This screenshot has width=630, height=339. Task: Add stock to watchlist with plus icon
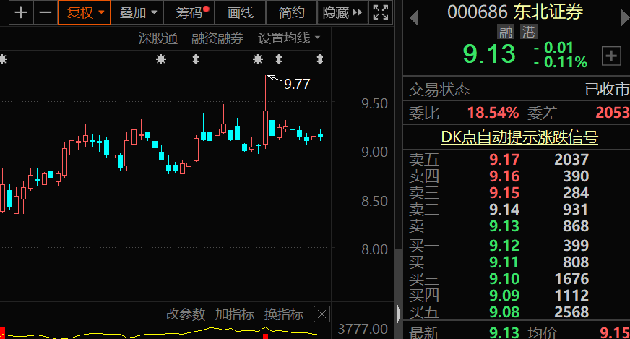[x=611, y=56]
